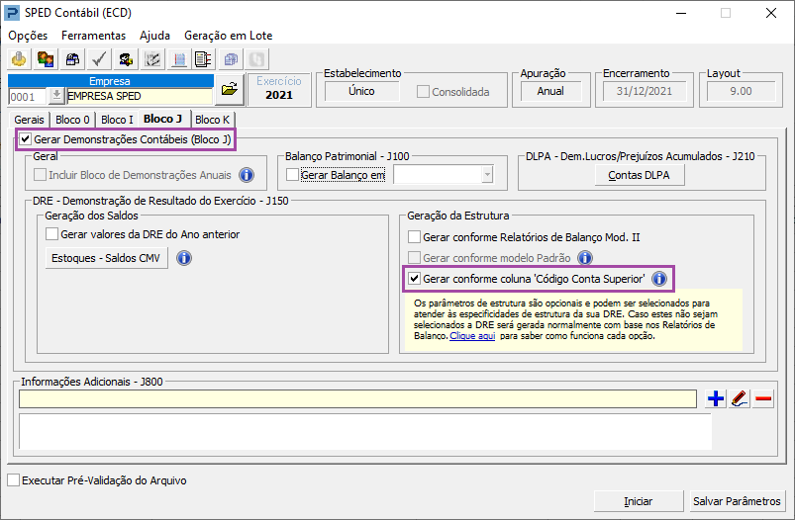Image resolution: width=795 pixels, height=520 pixels.
Task: Open the Ajuda menu
Action: [x=155, y=36]
